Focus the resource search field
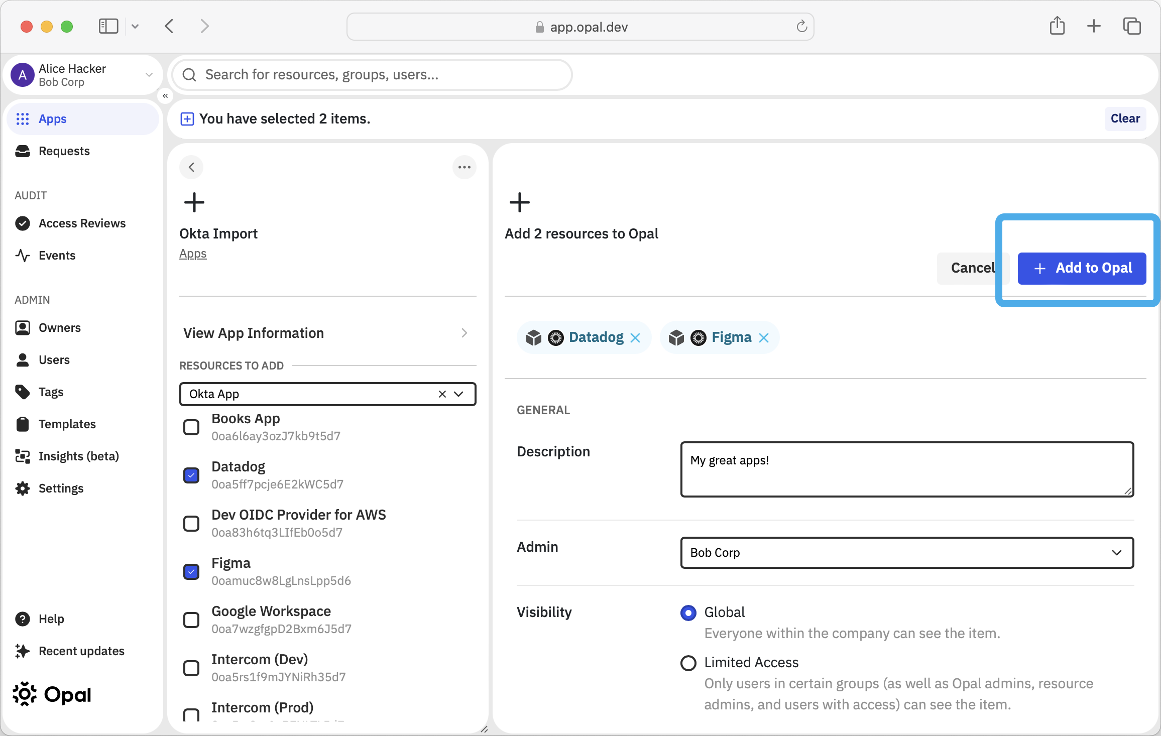 pyautogui.click(x=372, y=75)
